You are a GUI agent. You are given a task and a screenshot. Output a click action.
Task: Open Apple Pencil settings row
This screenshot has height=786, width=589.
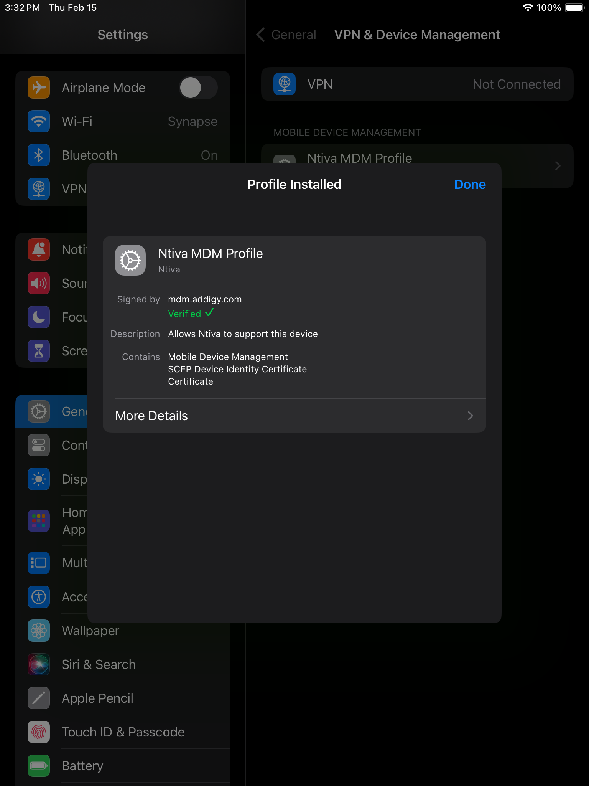(123, 698)
